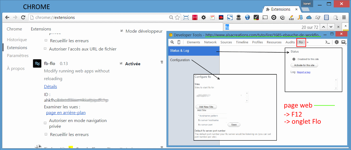Open the Sources tab
Screen dimensions: 351x150
coord(226,42)
